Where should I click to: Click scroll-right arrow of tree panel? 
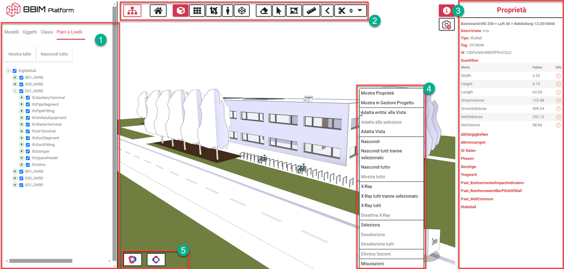[x=109, y=261]
